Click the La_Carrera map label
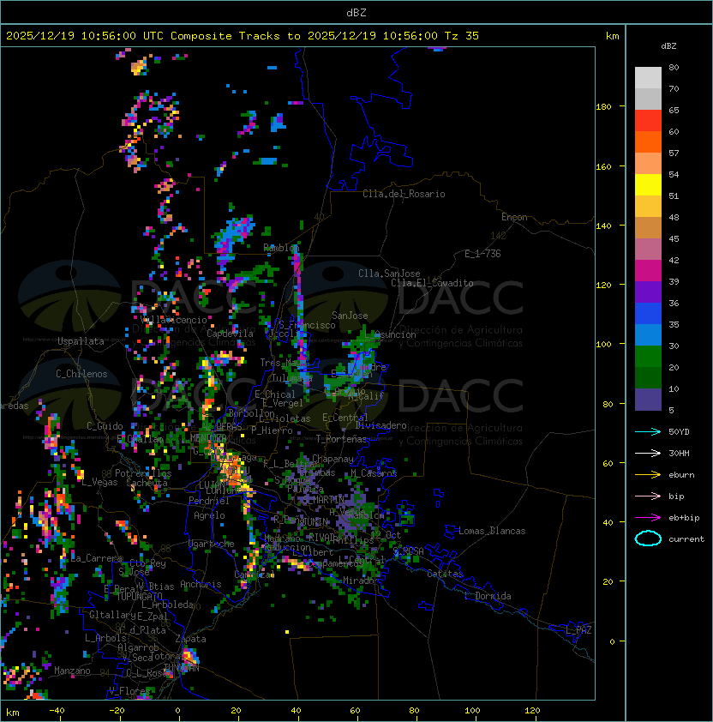This screenshot has width=713, height=722. pos(97,558)
